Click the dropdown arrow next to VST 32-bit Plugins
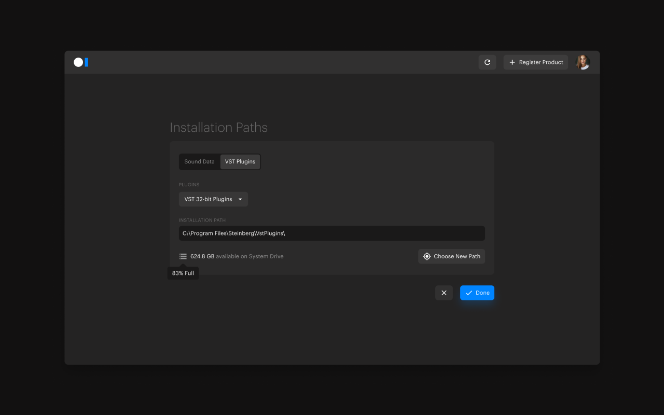 [240, 199]
